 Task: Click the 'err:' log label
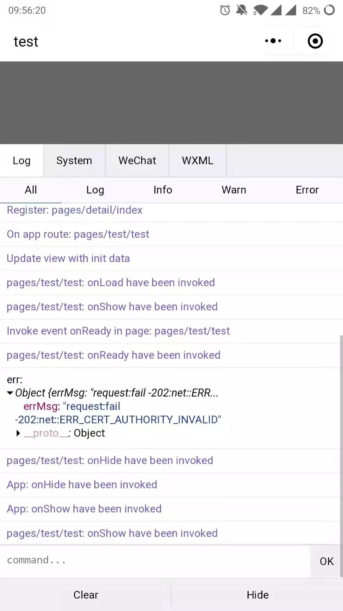click(x=15, y=380)
